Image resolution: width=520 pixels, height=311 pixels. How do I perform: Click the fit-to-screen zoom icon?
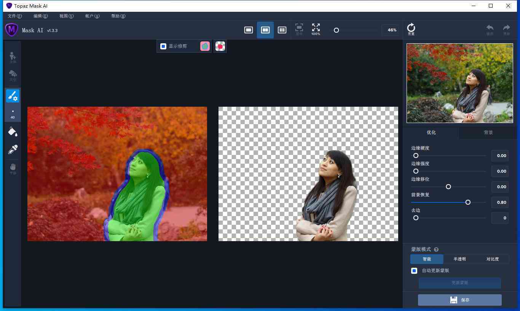tap(299, 30)
